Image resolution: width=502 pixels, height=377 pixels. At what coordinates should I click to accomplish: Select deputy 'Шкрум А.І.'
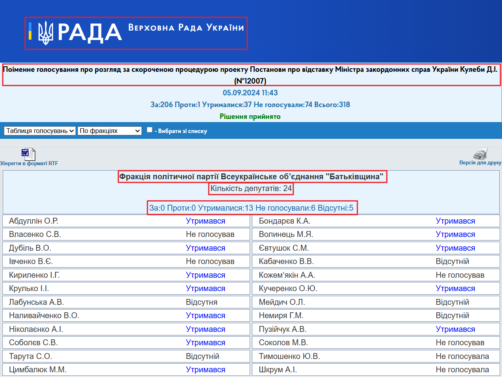point(278,370)
